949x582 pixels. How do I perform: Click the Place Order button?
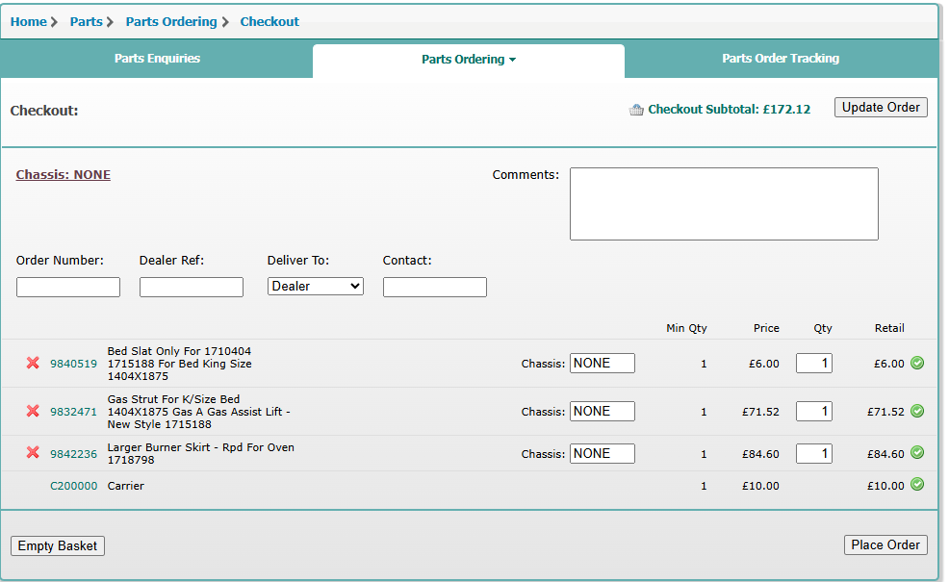[x=885, y=545]
